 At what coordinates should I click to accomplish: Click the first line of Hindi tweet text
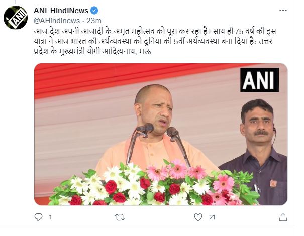[x=155, y=32]
